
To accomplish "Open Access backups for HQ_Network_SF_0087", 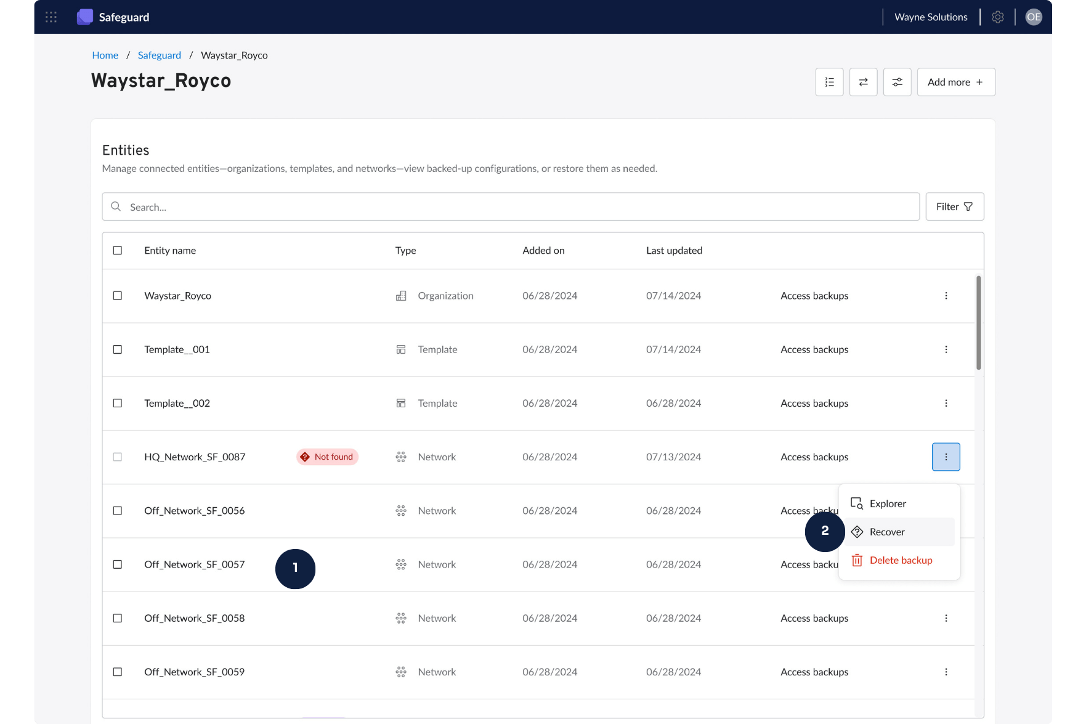I will coord(814,457).
